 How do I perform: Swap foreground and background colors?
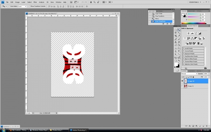(x=179, y=63)
